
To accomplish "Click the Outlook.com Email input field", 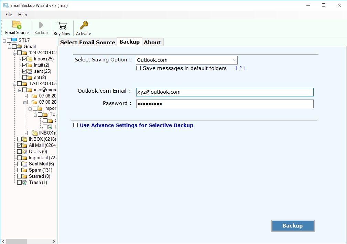I will tap(225, 92).
